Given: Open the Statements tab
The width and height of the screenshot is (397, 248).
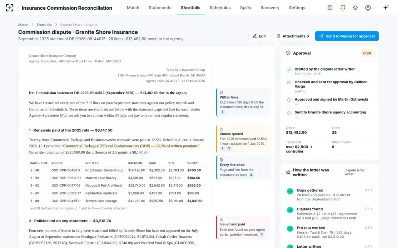Looking at the screenshot, I should [x=160, y=8].
